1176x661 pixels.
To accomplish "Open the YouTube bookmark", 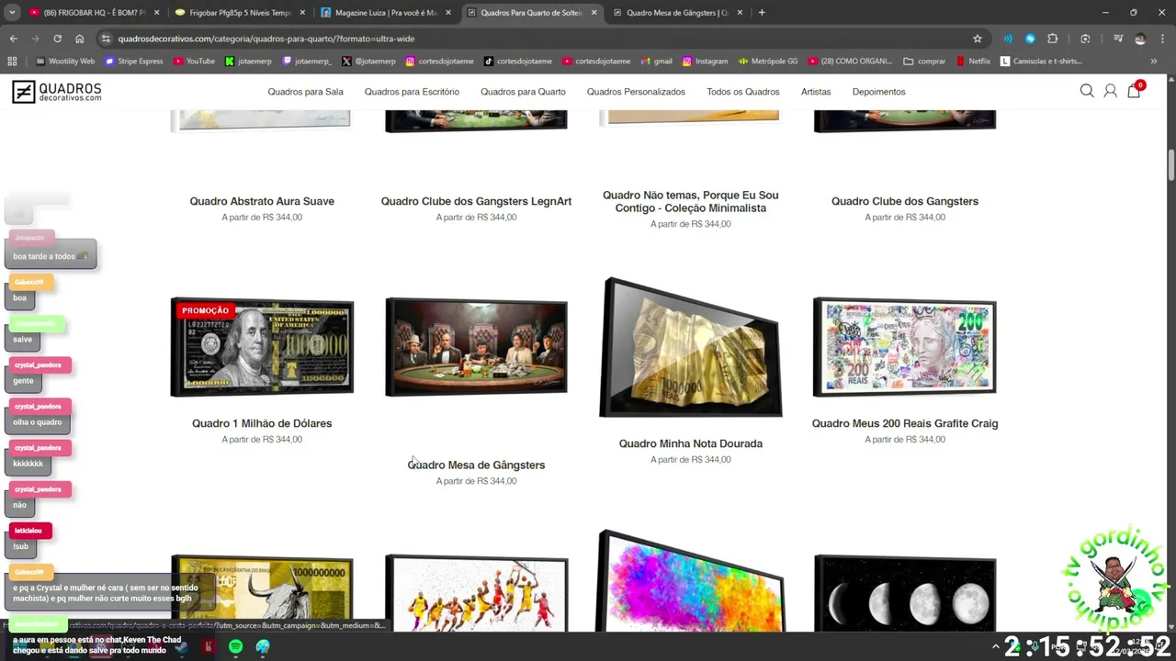I will click(193, 62).
